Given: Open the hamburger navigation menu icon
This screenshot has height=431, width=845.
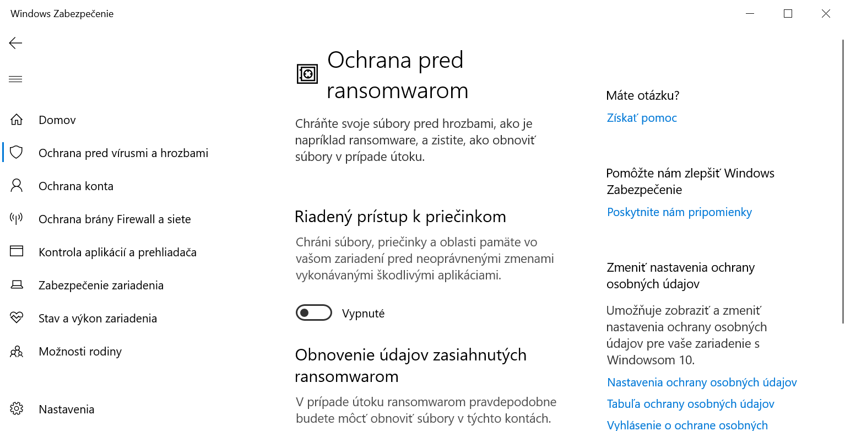Looking at the screenshot, I should click(15, 79).
